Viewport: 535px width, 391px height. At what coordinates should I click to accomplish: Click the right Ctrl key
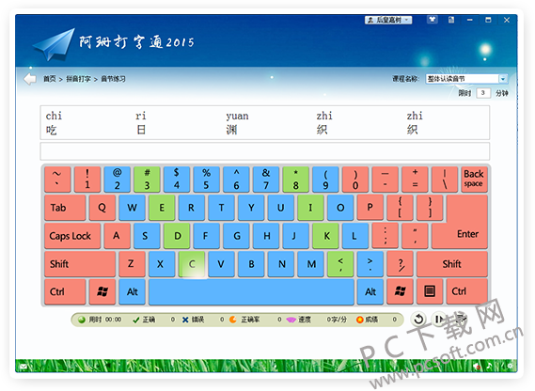point(466,291)
